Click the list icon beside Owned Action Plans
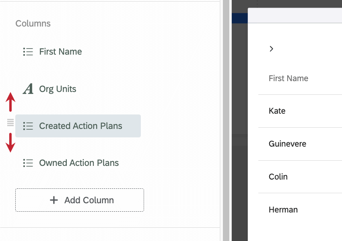Screen dimensions: 342x241 point(28,163)
